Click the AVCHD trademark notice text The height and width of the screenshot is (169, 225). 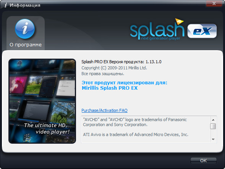(135, 122)
